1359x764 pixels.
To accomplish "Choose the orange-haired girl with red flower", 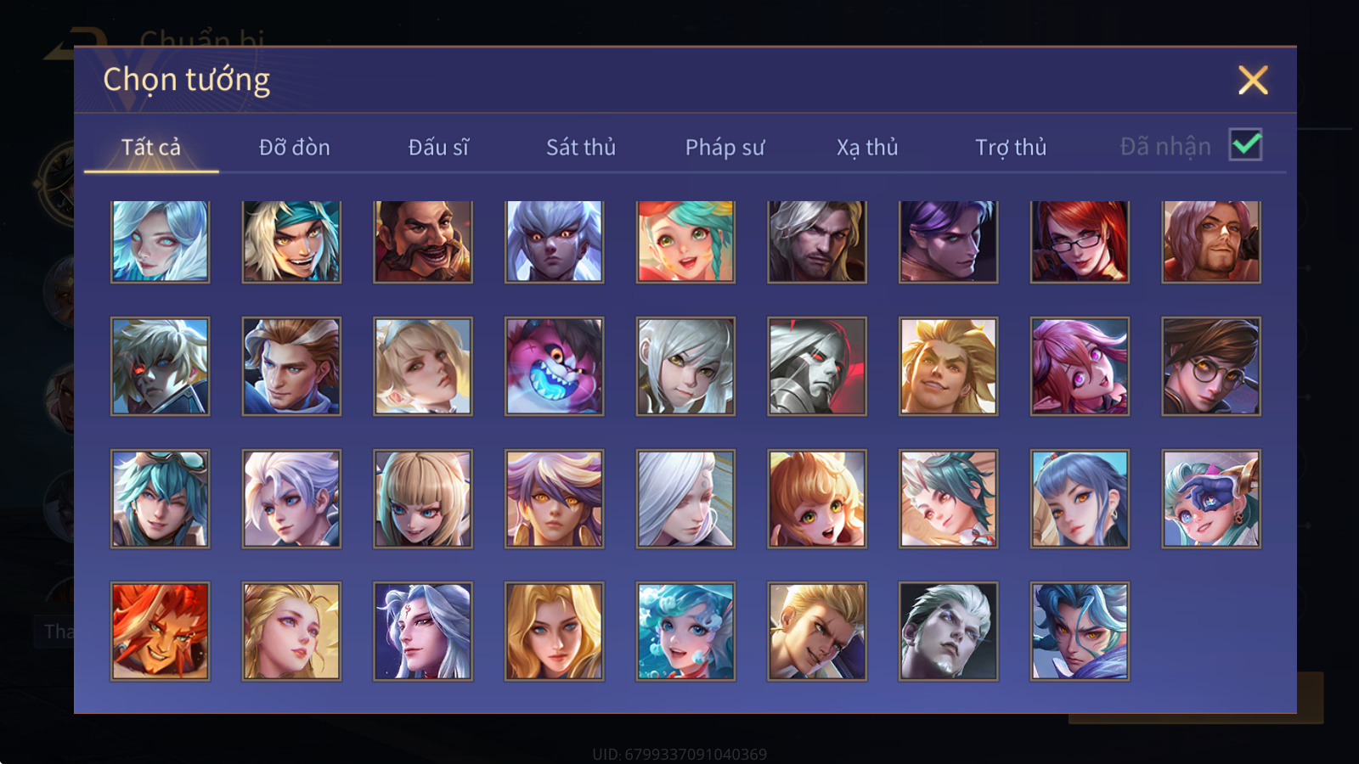I will point(817,499).
